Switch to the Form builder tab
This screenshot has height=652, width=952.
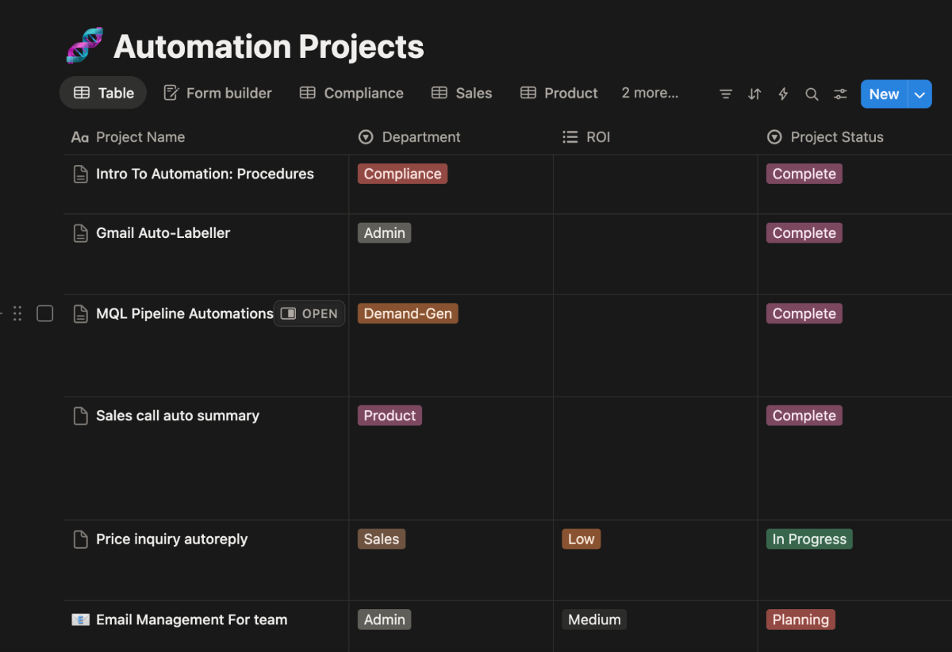pos(217,93)
